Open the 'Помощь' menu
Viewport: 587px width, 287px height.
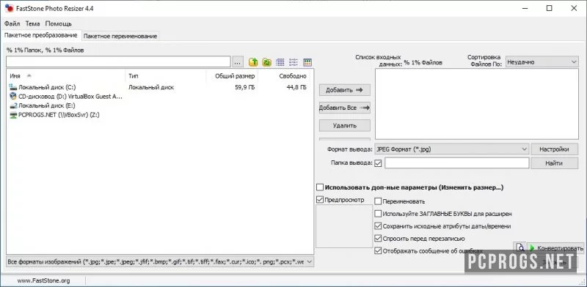click(59, 23)
